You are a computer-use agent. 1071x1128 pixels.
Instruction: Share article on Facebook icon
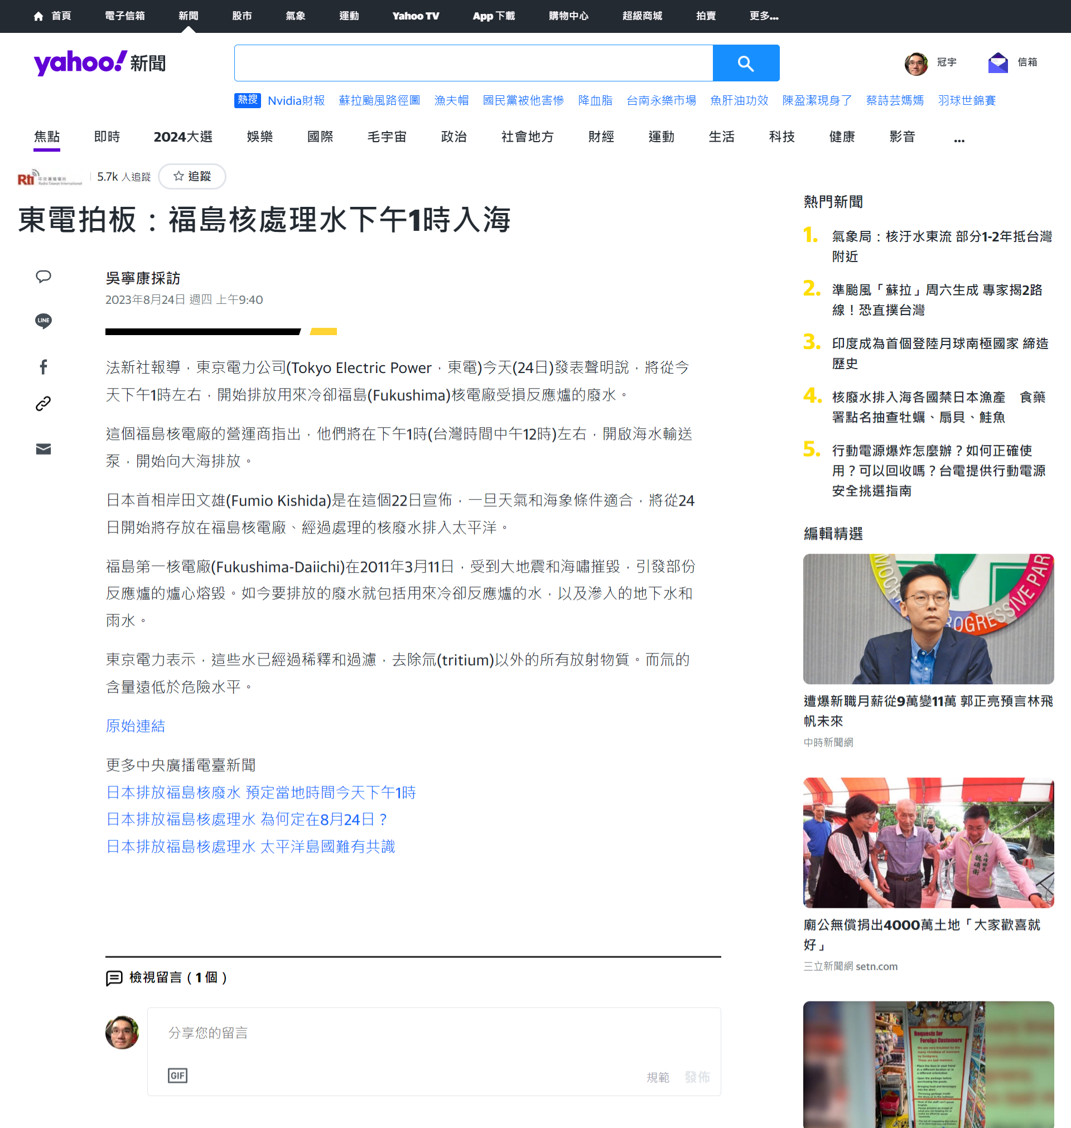coord(44,366)
